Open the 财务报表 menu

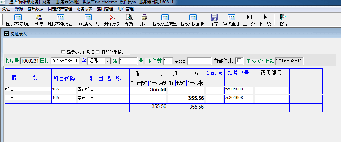click(85, 9)
